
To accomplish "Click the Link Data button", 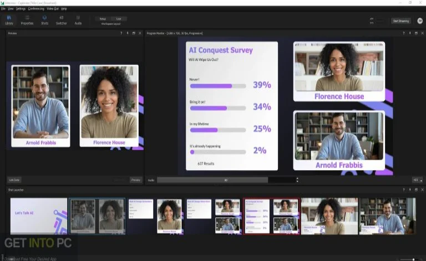I will pos(14,180).
